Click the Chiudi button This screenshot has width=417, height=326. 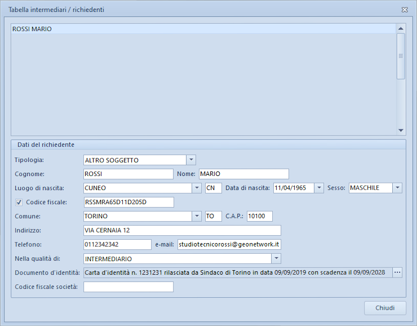(385, 308)
